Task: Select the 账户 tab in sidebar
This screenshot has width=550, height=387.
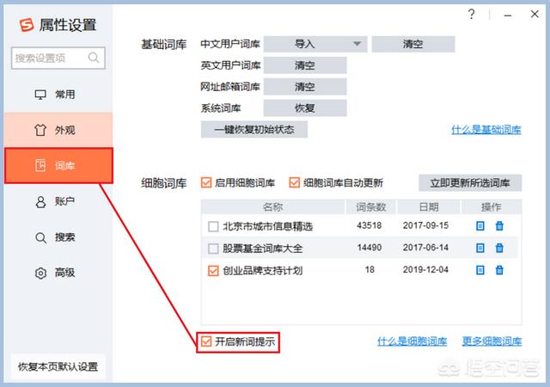Action: click(57, 201)
